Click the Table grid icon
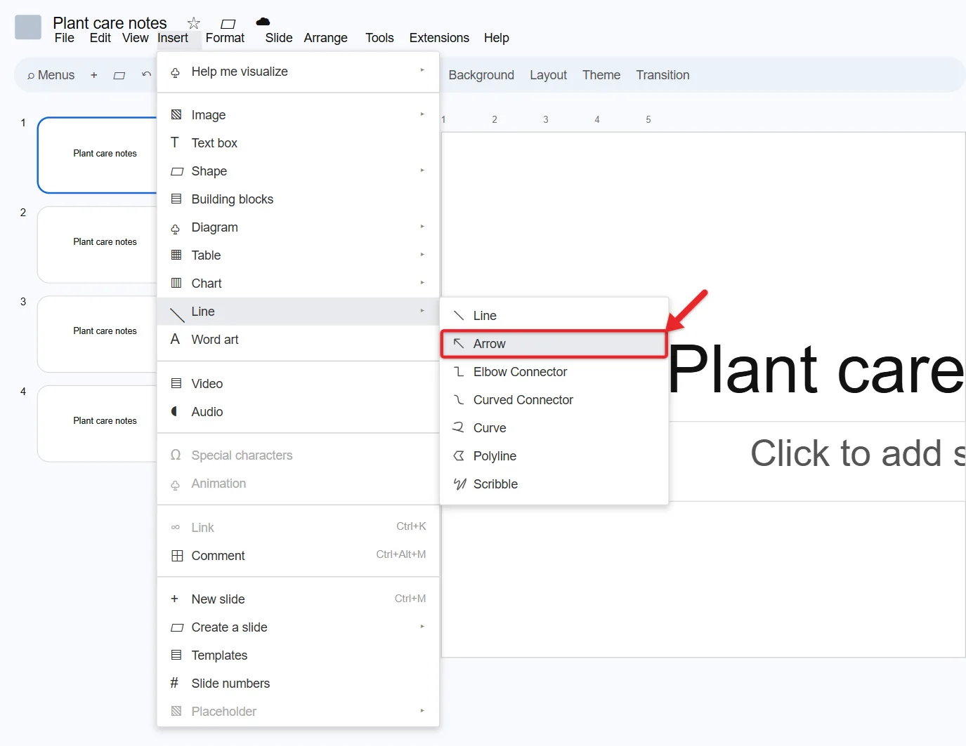The width and height of the screenshot is (966, 746). (176, 255)
